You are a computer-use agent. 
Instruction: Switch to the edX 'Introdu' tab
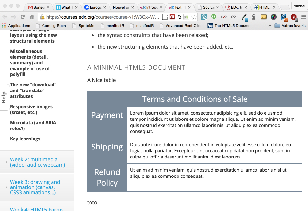click(149, 7)
